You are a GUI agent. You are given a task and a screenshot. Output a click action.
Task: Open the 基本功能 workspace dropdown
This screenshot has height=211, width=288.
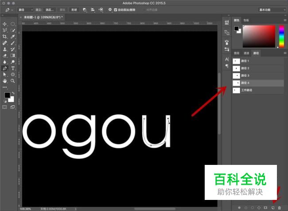272,10
